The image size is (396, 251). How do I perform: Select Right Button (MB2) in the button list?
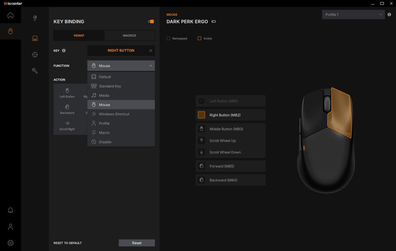click(x=230, y=115)
